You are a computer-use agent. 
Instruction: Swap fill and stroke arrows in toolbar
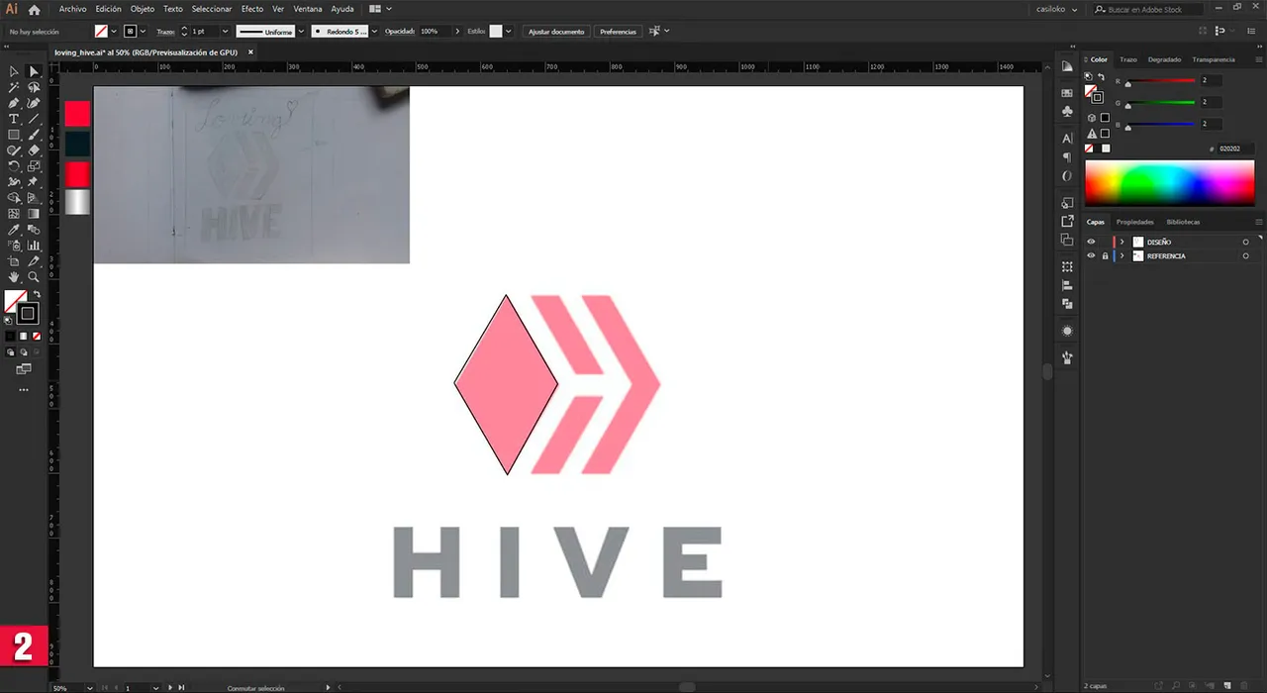[x=37, y=293]
